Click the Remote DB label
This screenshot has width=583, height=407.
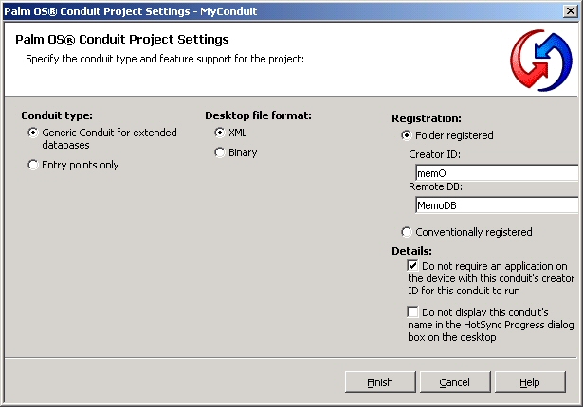click(x=435, y=186)
